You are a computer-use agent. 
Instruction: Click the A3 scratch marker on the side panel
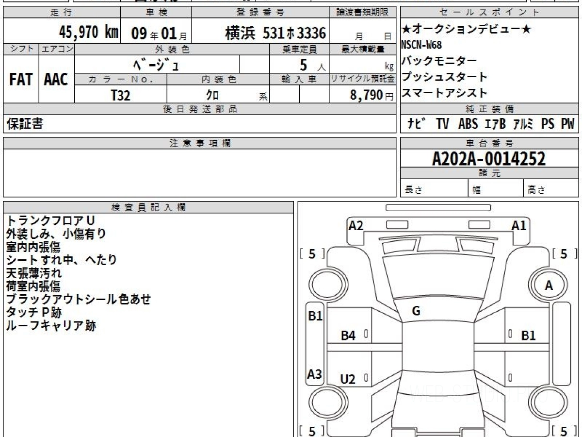point(315,374)
